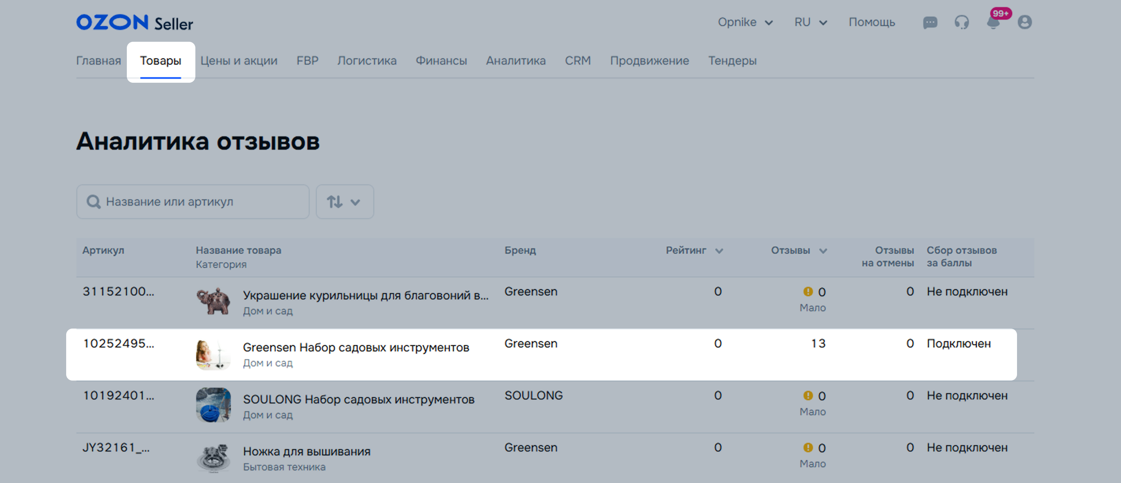Open the RU language dropdown
The height and width of the screenshot is (483, 1121).
coord(810,22)
